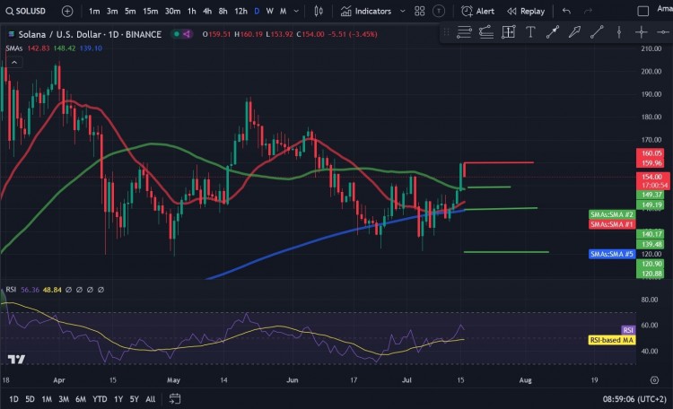Redo the chart action
673x409 pixels.
588,11
